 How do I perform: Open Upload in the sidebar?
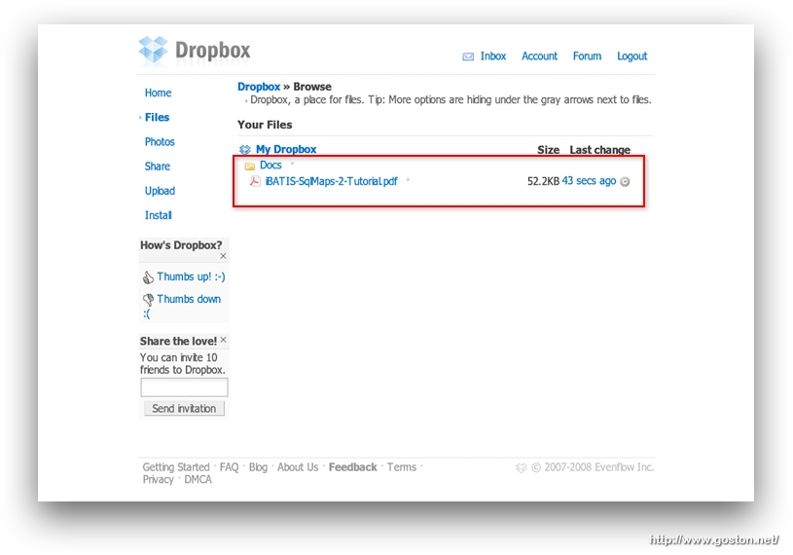(x=160, y=191)
